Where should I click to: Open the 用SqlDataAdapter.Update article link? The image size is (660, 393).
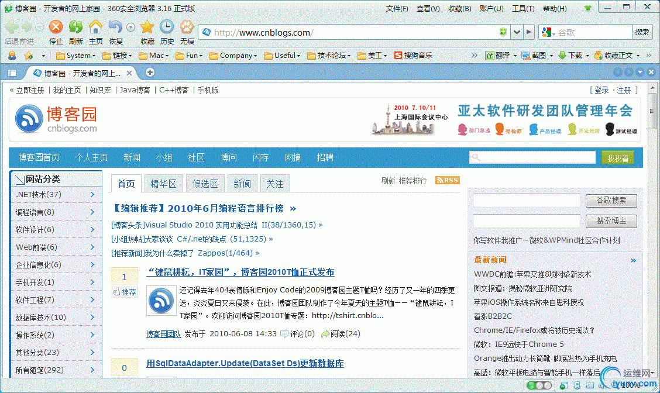tap(245, 363)
